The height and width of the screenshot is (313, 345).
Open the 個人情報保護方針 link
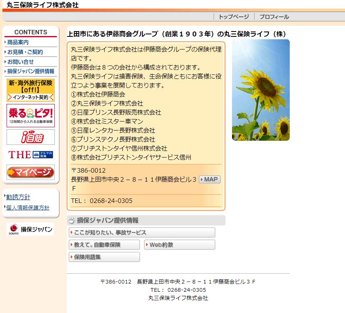(x=28, y=207)
